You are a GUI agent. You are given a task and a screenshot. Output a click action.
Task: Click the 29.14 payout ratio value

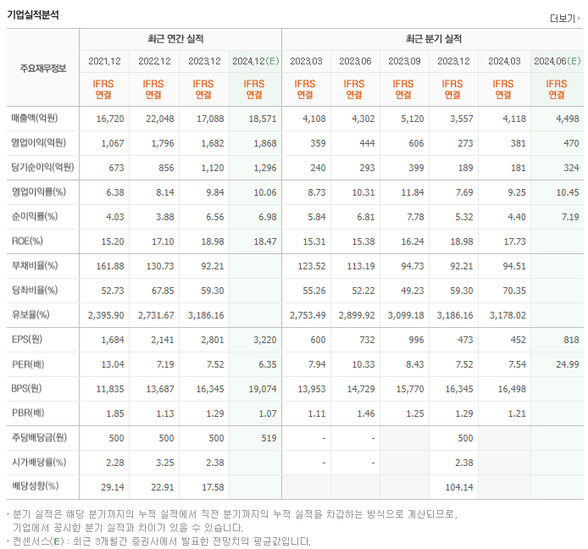[113, 487]
